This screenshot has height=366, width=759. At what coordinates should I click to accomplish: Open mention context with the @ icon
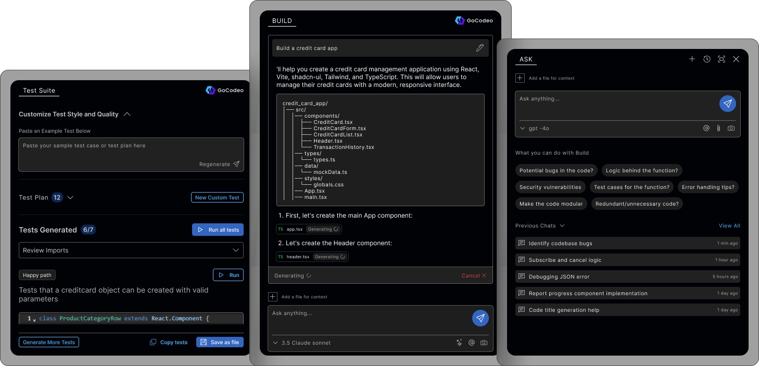point(706,128)
